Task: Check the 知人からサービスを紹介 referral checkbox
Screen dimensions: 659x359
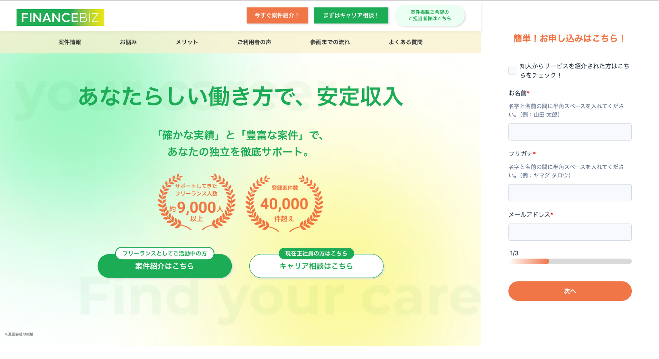Action: click(512, 70)
